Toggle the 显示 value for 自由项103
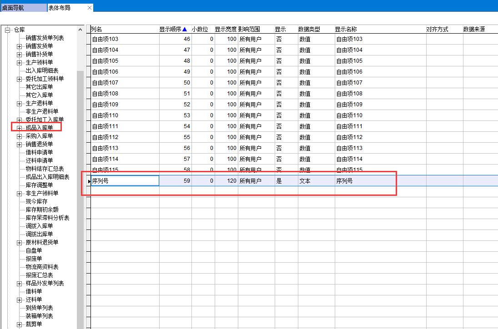The height and width of the screenshot is (329, 498). (x=286, y=39)
